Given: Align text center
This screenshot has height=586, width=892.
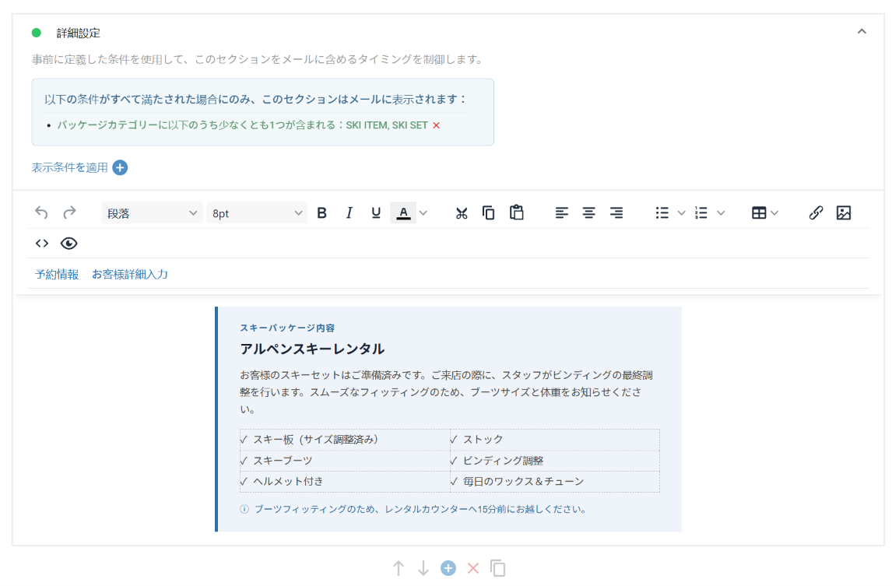Looking at the screenshot, I should click(588, 212).
